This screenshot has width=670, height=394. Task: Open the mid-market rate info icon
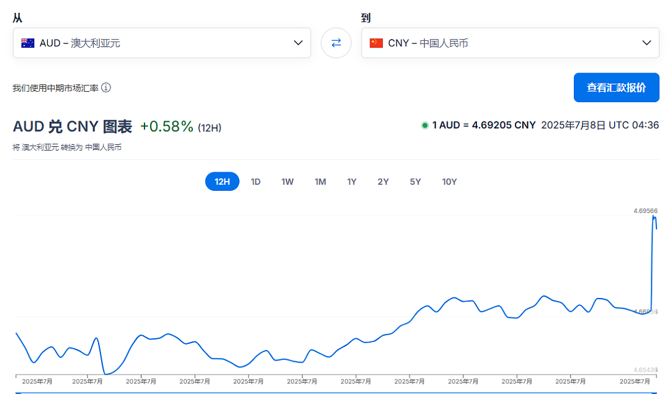(106, 87)
